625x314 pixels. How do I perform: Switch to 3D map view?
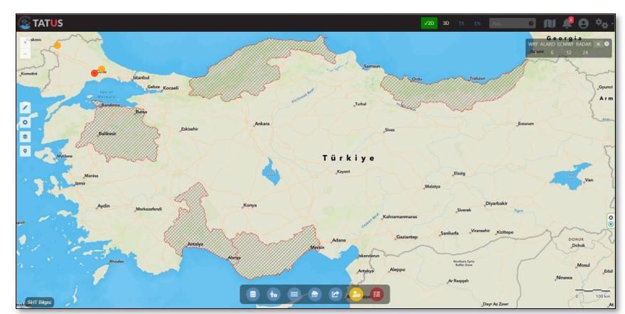pyautogui.click(x=446, y=23)
